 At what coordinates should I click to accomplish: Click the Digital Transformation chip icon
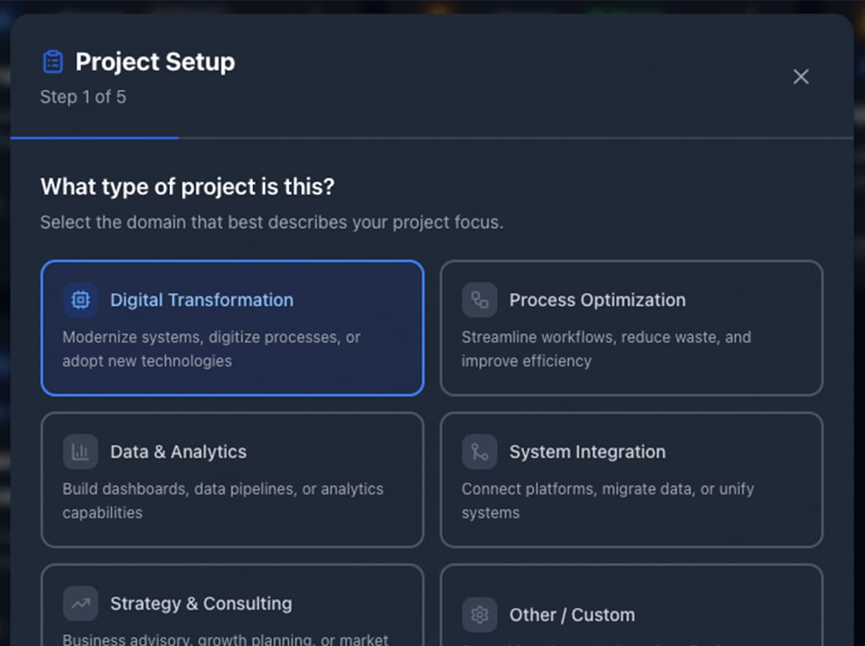pos(81,300)
